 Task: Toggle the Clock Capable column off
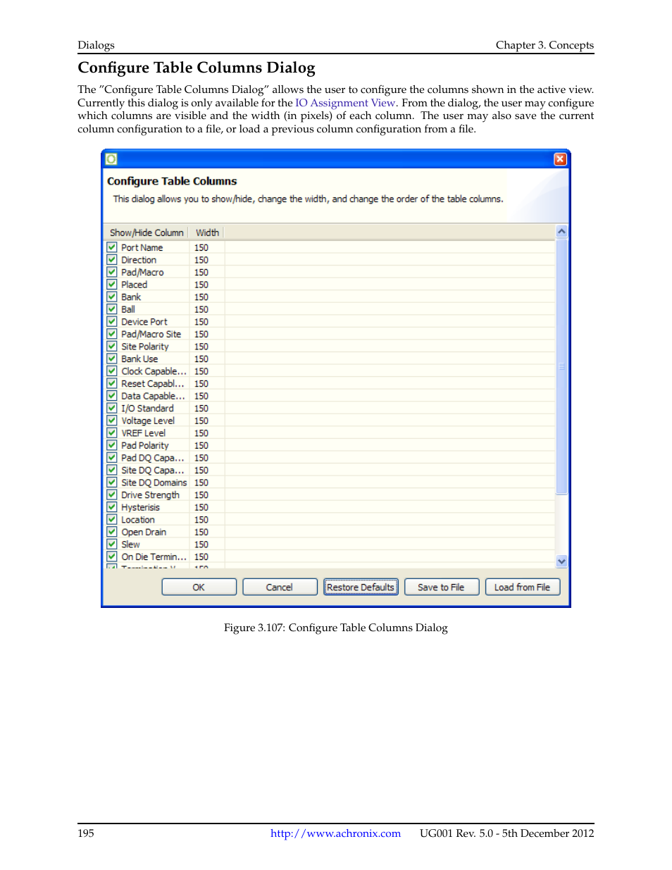[111, 371]
